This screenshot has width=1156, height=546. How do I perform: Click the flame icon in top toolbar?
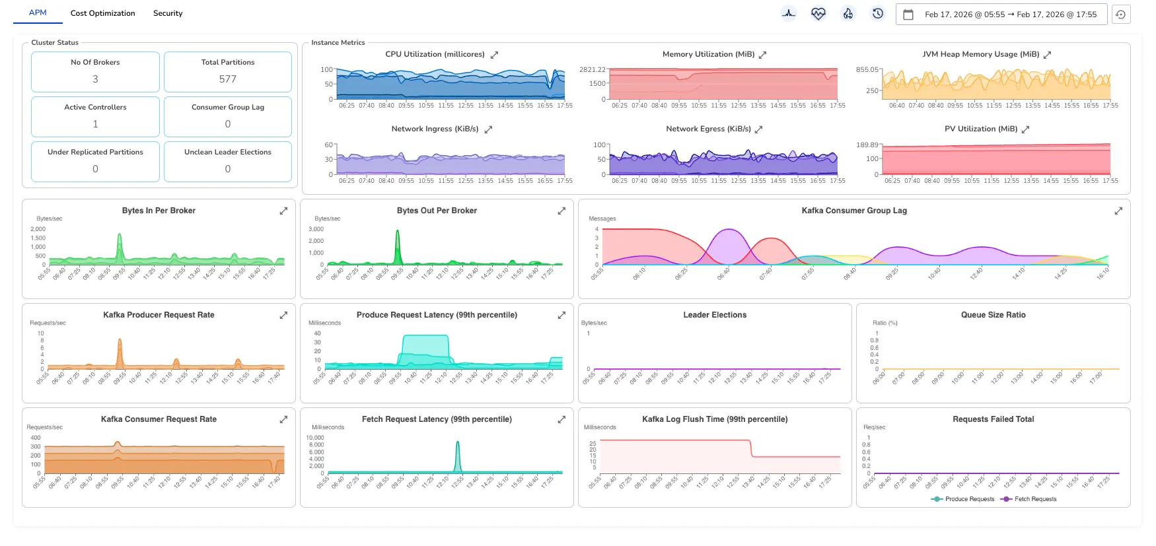pyautogui.click(x=848, y=13)
